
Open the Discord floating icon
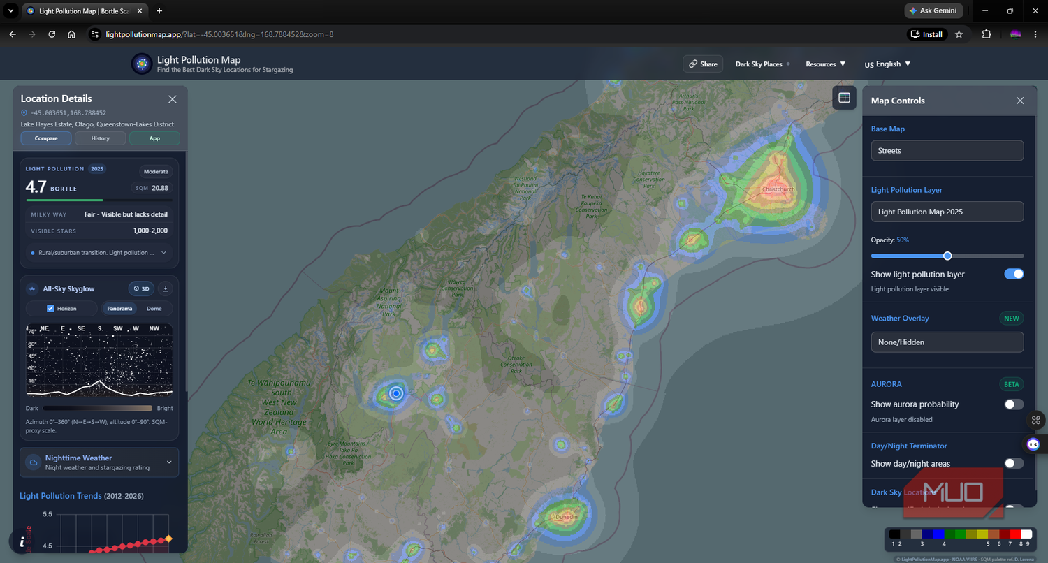[1034, 444]
